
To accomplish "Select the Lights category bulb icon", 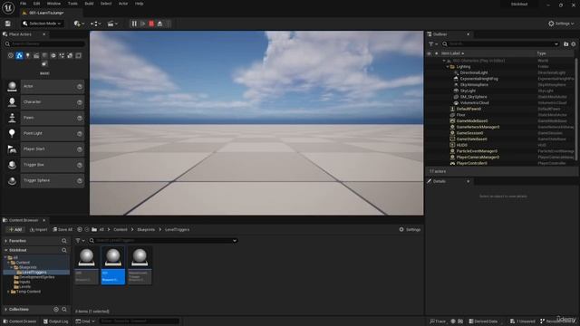I will click(x=28, y=55).
